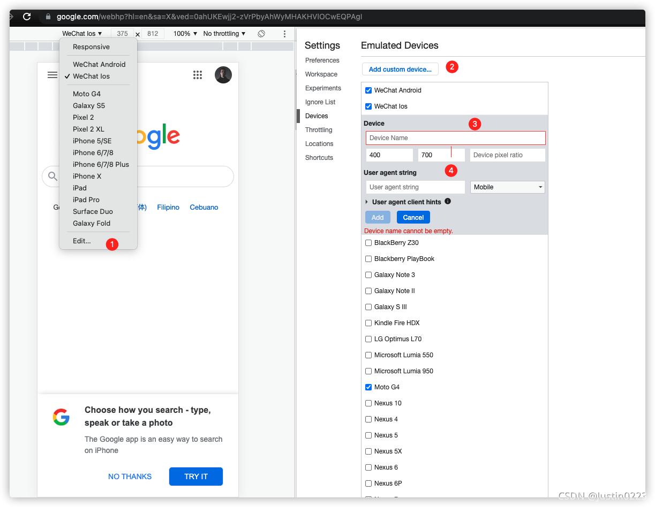The width and height of the screenshot is (655, 507).
Task: Enable the Nexus 10 device
Action: pos(368,403)
